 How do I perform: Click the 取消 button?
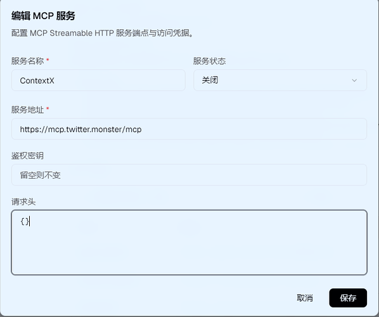(x=305, y=298)
